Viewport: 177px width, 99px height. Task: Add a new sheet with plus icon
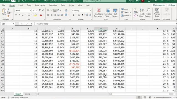coord(38,94)
